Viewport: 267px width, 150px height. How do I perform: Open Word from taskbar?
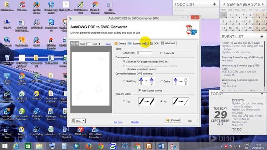pyautogui.click(x=161, y=146)
